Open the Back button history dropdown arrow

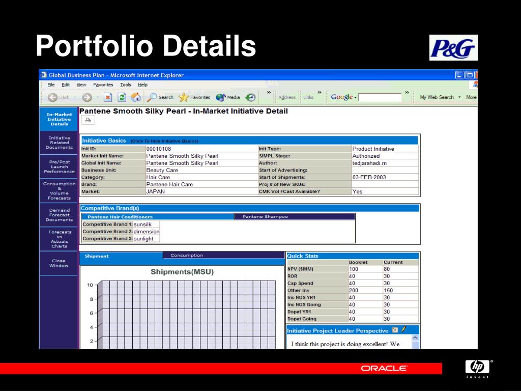pos(75,97)
